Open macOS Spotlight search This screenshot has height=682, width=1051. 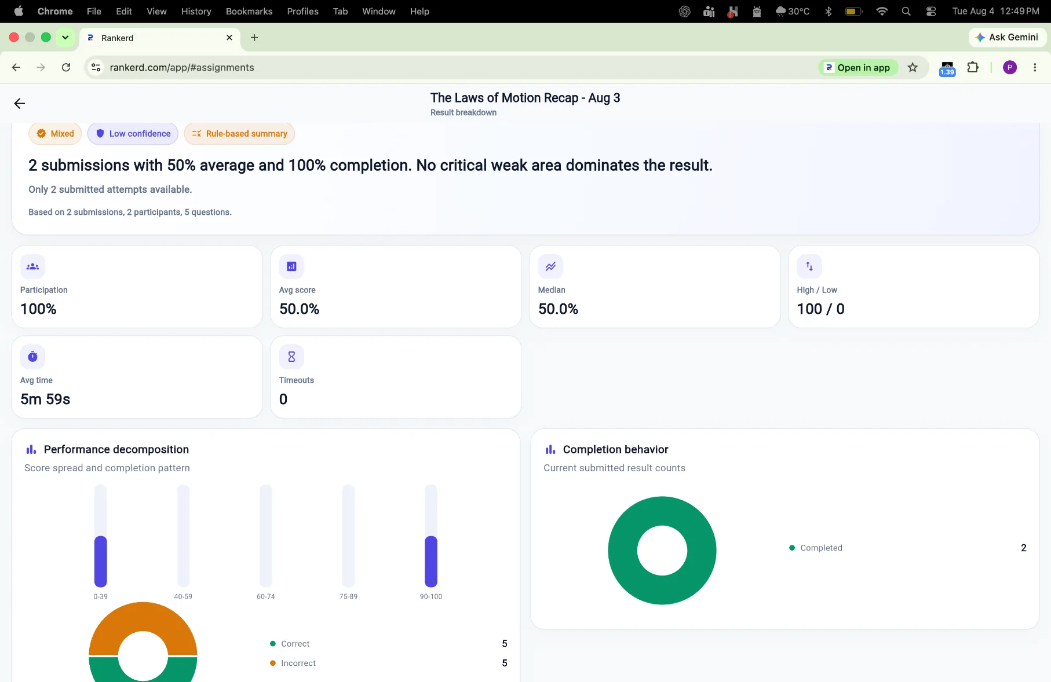(x=906, y=11)
